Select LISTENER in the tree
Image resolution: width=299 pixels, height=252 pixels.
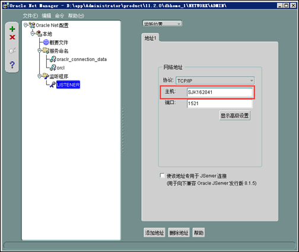[x=68, y=85]
